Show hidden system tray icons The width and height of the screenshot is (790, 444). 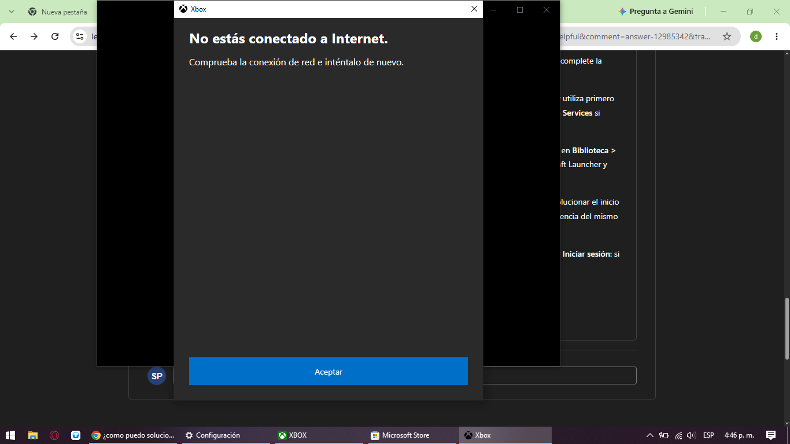[649, 435]
